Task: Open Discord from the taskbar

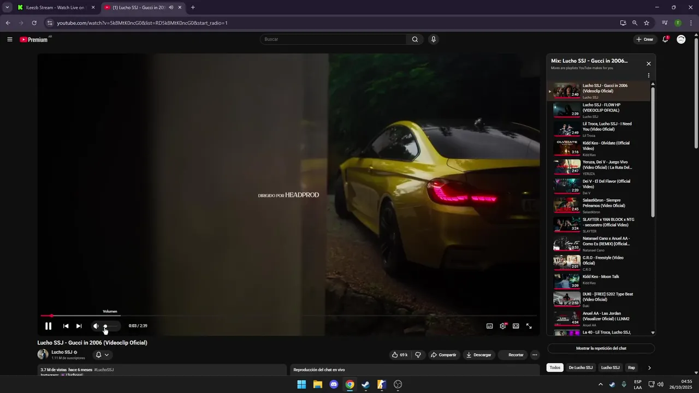Action: tap(334, 384)
